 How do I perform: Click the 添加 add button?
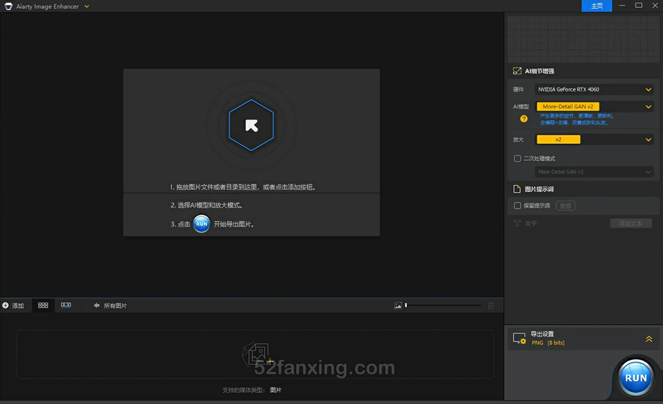coord(13,305)
